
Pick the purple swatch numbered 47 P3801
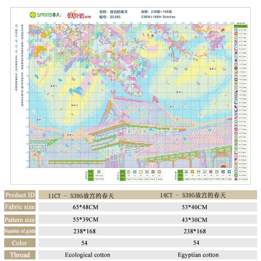(223, 172)
